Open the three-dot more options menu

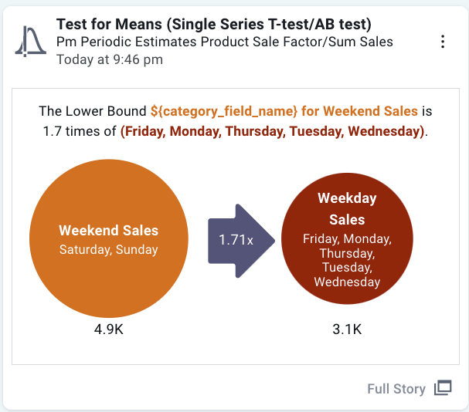[442, 42]
